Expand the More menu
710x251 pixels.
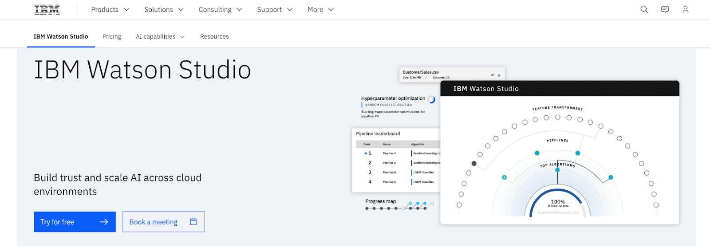320,9
